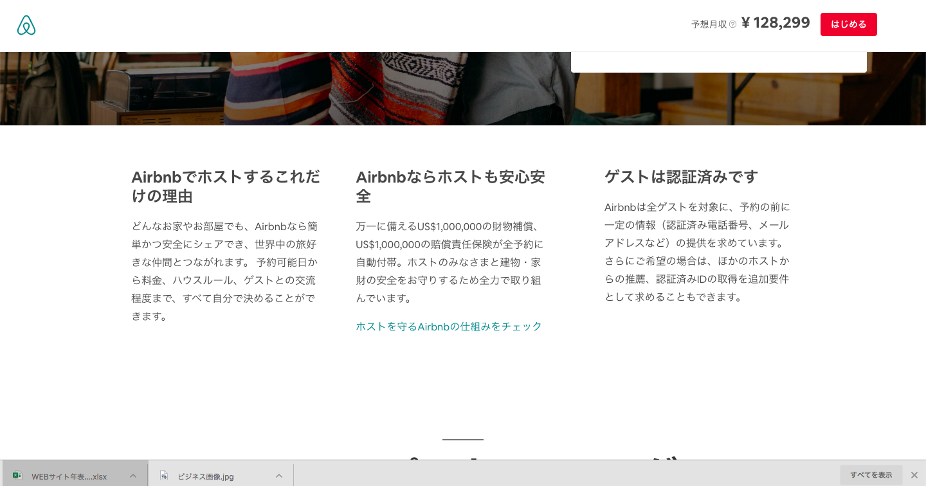Click heading Airbnbでホストするこれだけの理由
The image size is (926, 486).
(226, 186)
